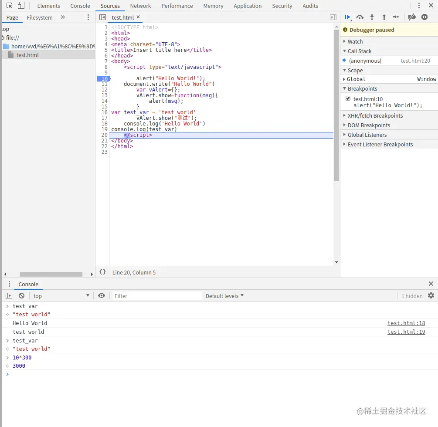
Task: Toggle pause on exceptions
Action: [x=424, y=17]
